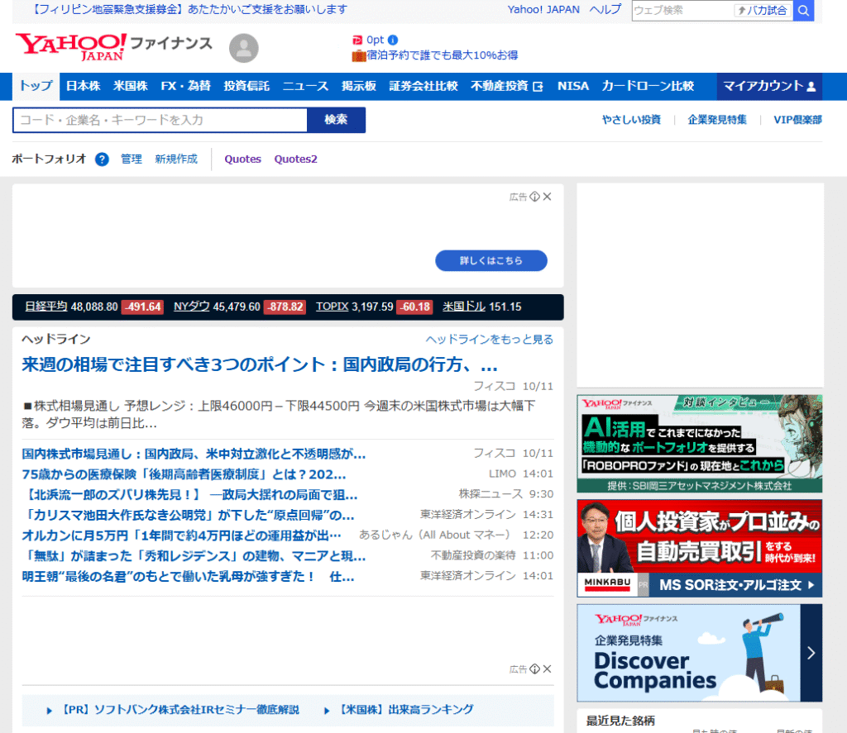This screenshot has width=847, height=733.
Task: Click the stock code keyword search field
Action: click(160, 120)
